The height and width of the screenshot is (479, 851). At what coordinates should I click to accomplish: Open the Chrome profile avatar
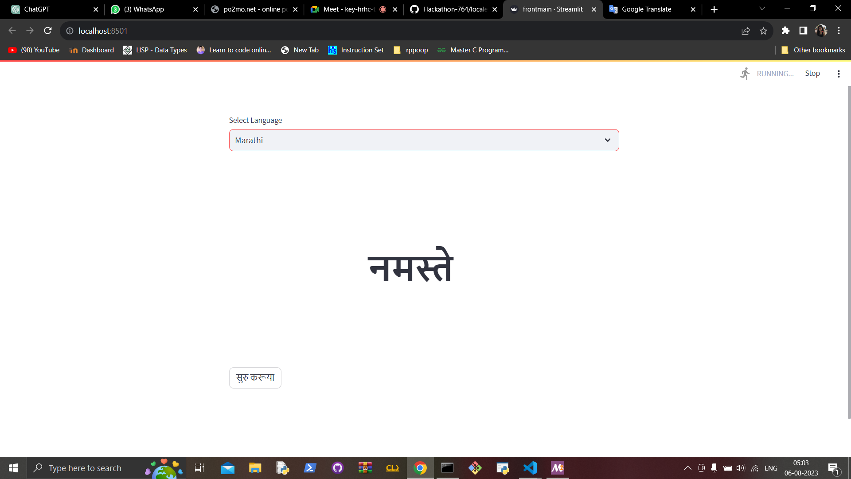point(821,31)
